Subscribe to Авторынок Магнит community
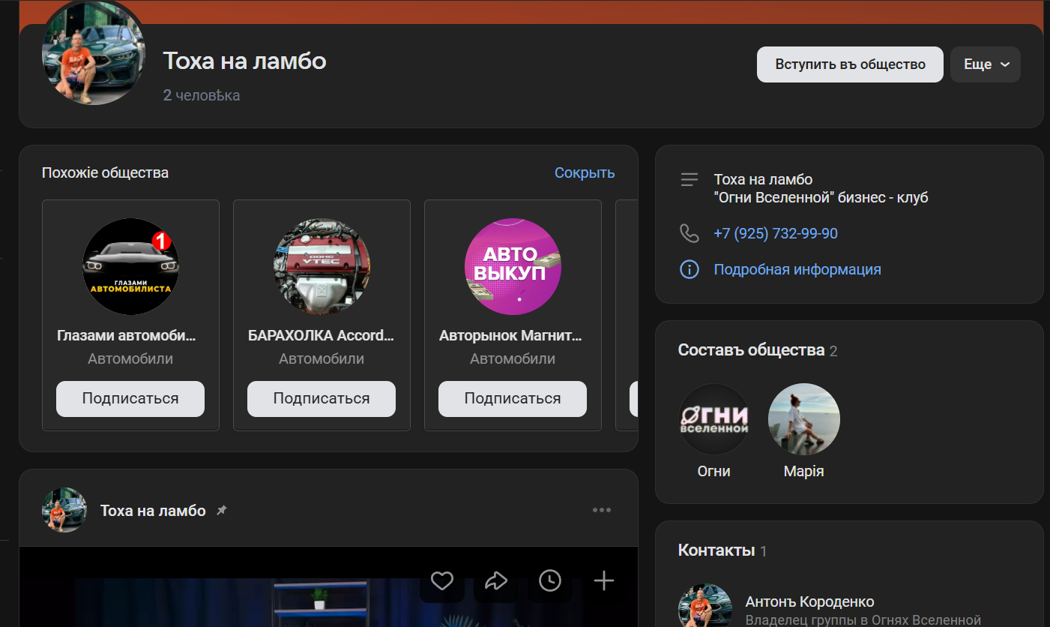The width and height of the screenshot is (1050, 627). tap(513, 398)
